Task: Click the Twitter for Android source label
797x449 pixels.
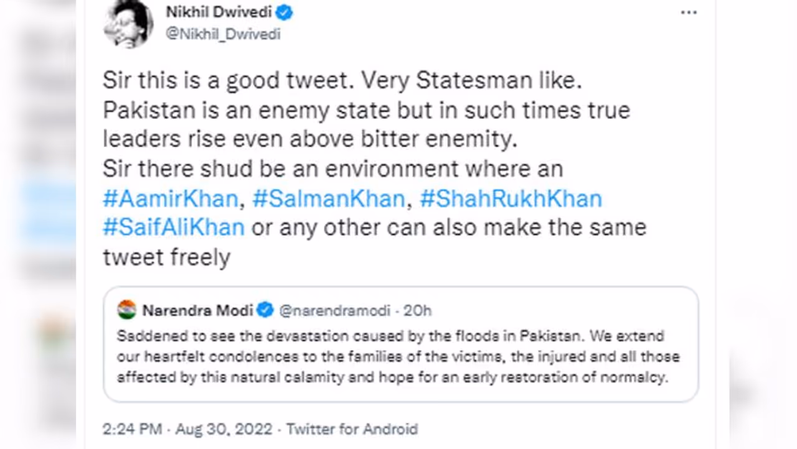Action: tap(352, 429)
